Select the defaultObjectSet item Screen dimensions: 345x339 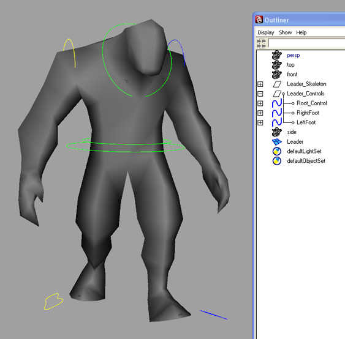pyautogui.click(x=306, y=161)
